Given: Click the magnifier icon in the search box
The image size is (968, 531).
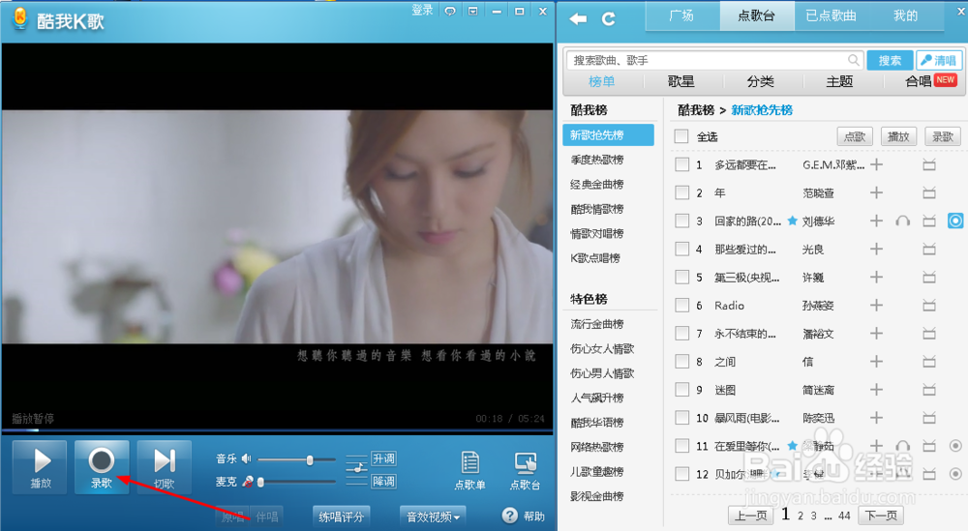Looking at the screenshot, I should point(853,60).
